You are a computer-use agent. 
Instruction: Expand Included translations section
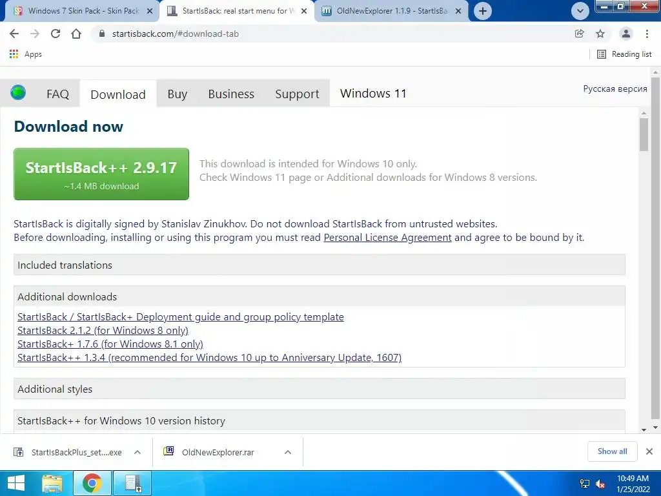(x=319, y=265)
